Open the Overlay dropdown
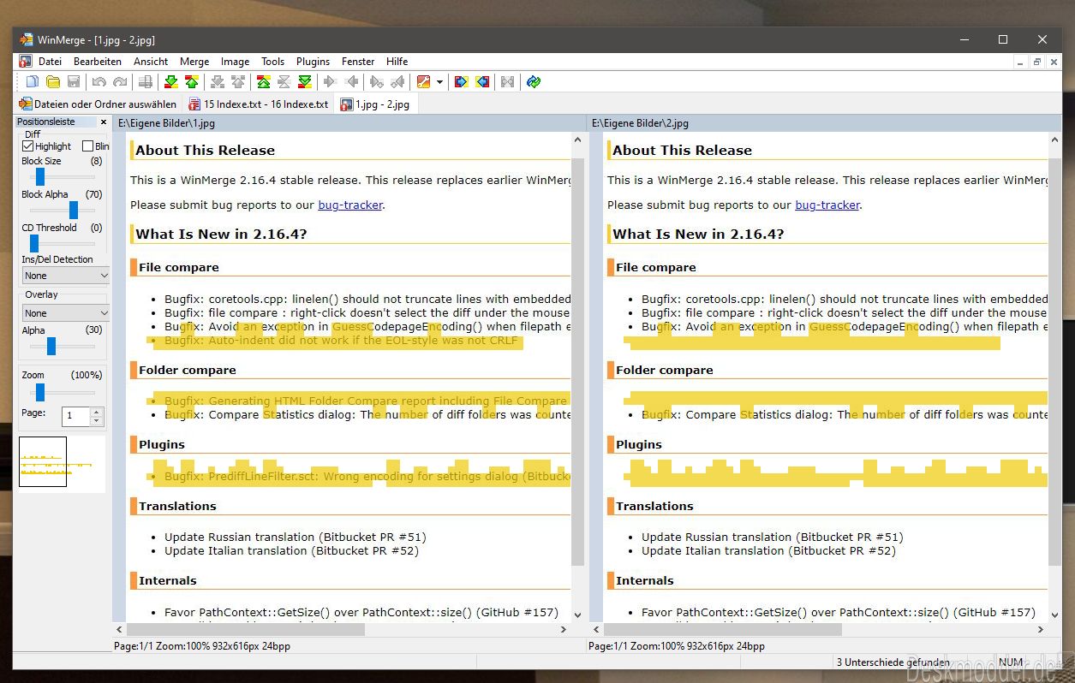 pos(66,313)
